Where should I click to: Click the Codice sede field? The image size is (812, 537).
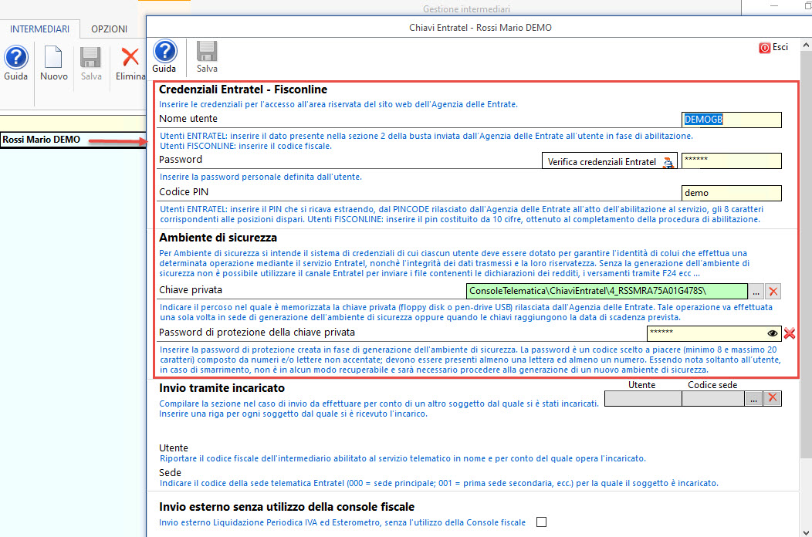click(714, 398)
